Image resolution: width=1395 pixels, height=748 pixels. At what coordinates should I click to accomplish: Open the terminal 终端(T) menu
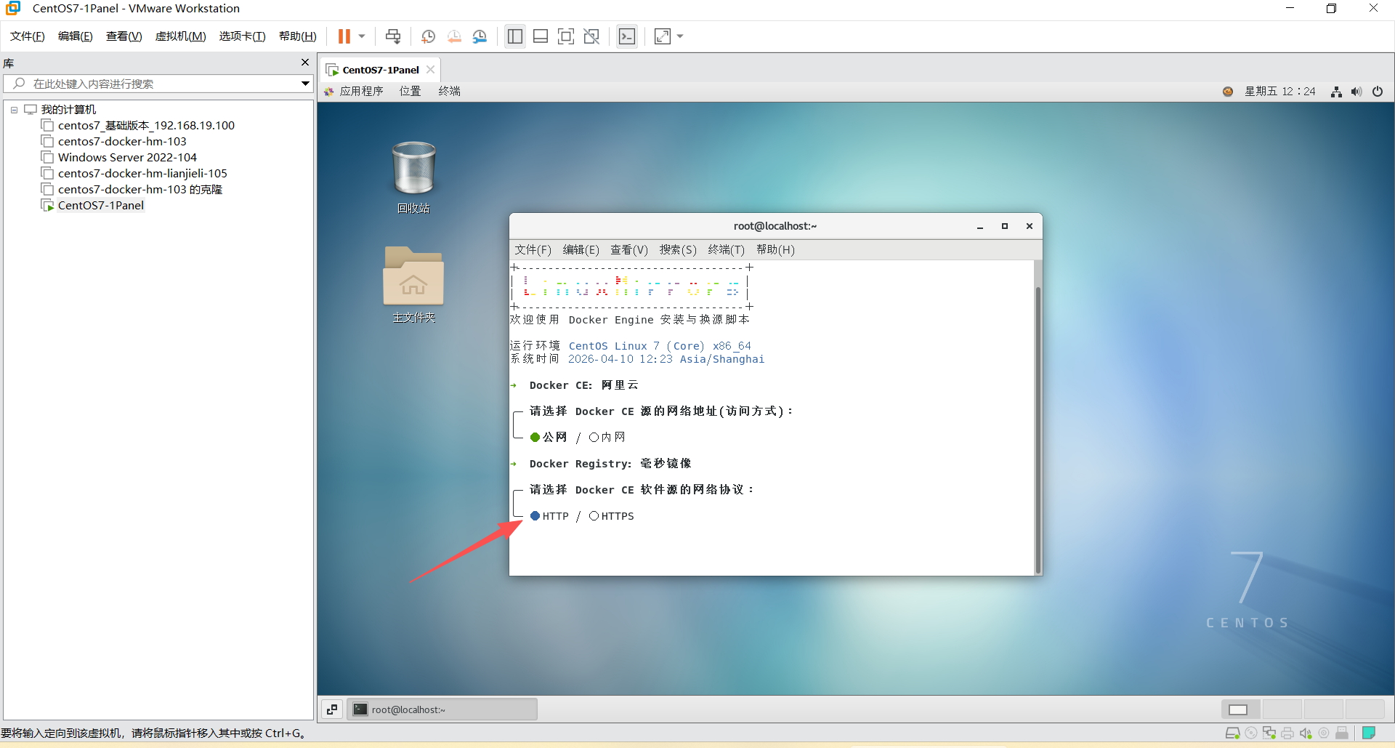[x=727, y=250]
